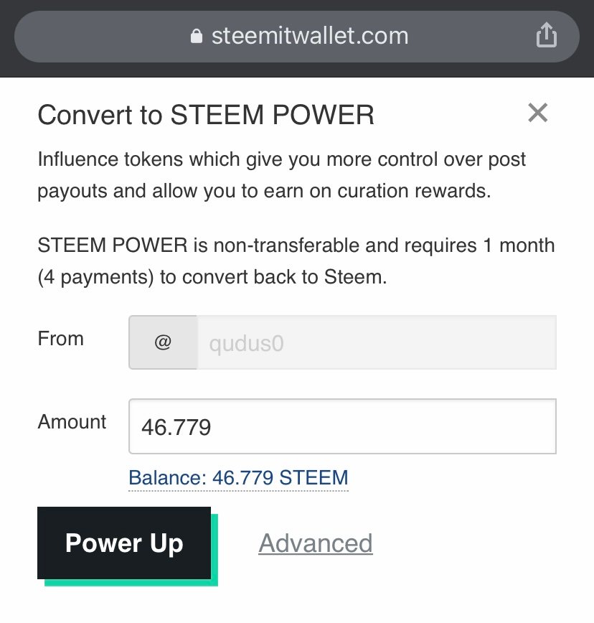Click the green shadow under Power Up
Screen dimensions: 594x623
(129, 582)
